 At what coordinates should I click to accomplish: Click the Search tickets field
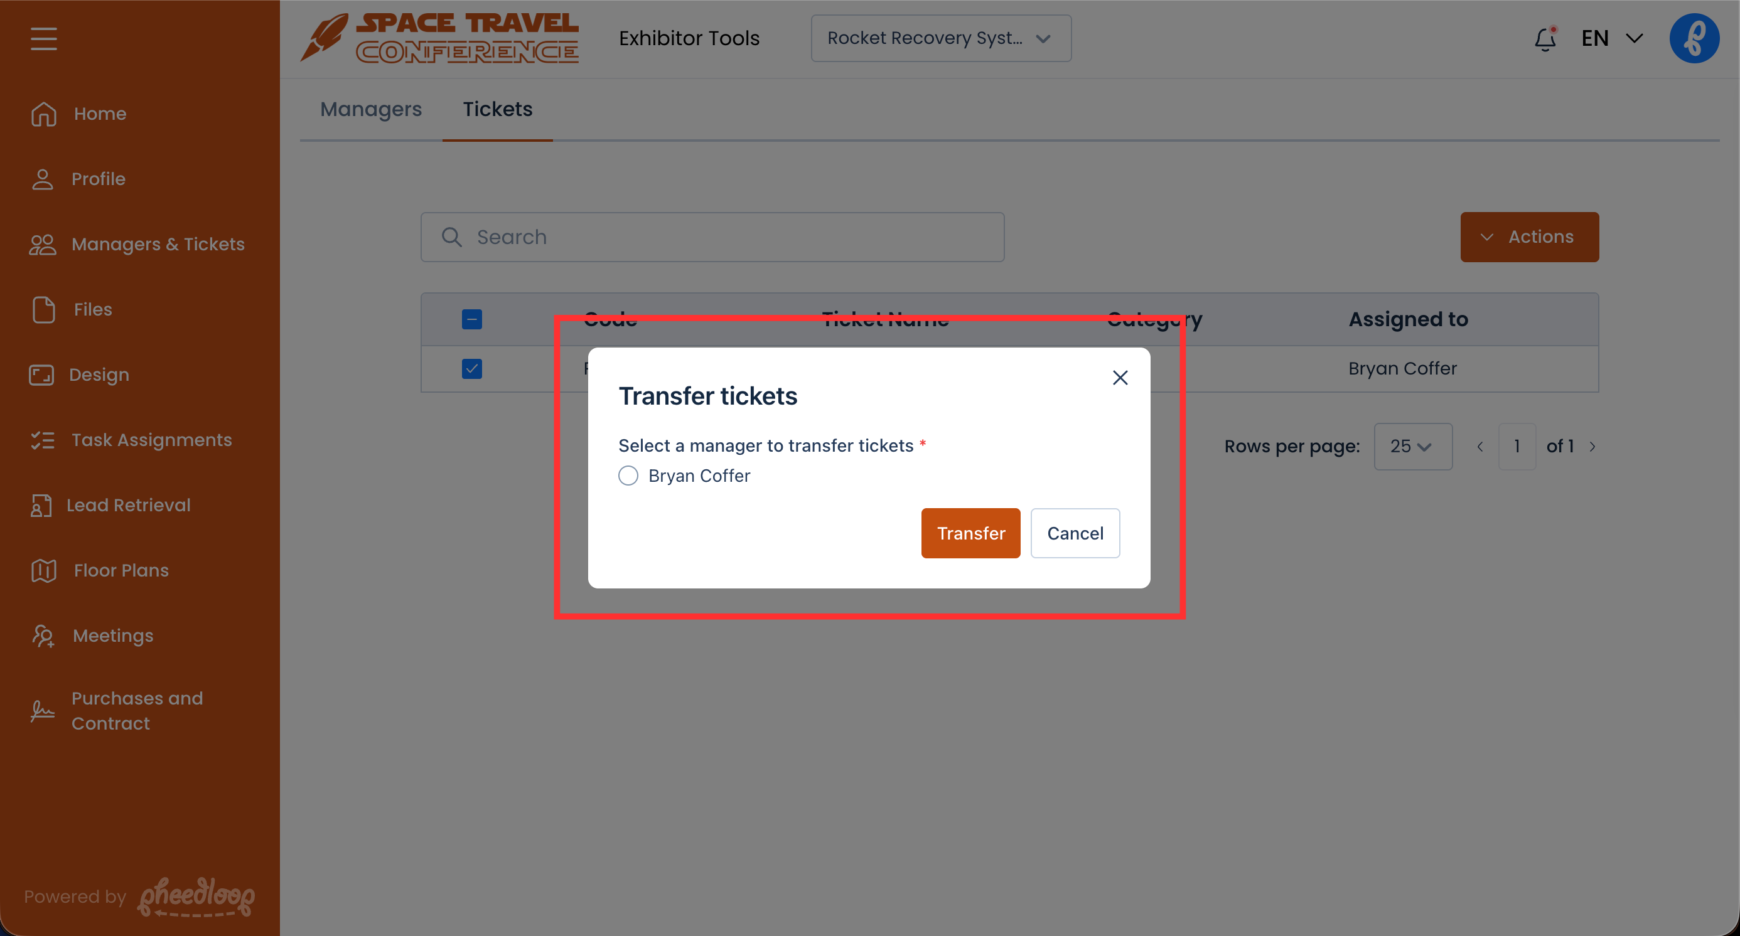click(712, 237)
